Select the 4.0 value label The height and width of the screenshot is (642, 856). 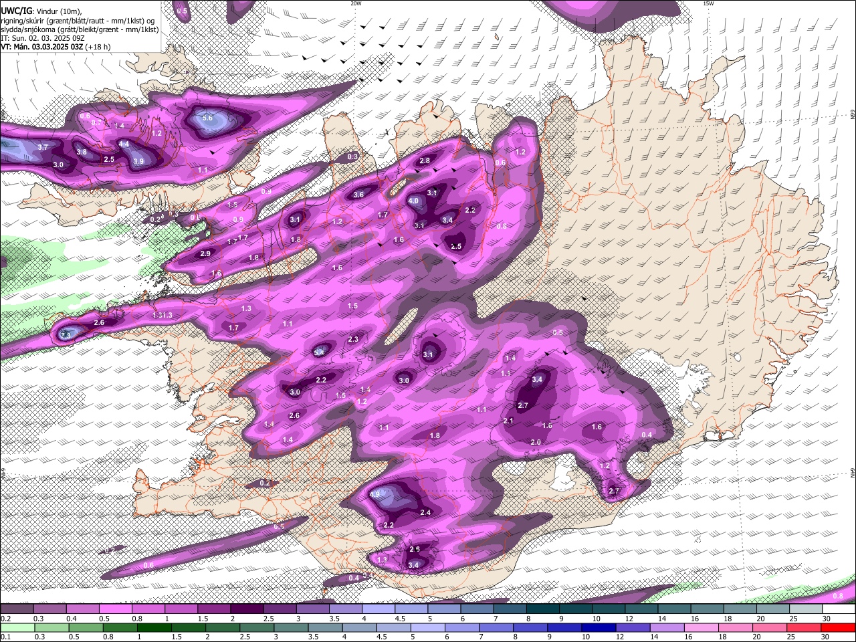tap(413, 201)
